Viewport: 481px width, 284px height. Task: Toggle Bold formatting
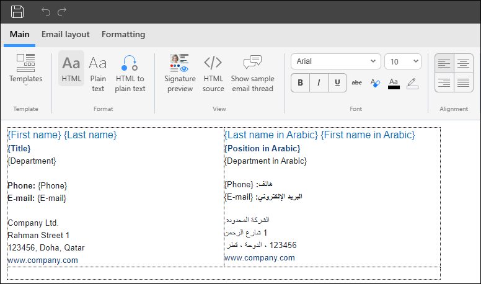(x=301, y=82)
